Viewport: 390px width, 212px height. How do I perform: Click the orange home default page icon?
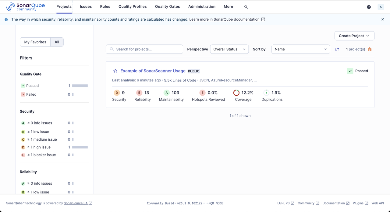point(370,49)
